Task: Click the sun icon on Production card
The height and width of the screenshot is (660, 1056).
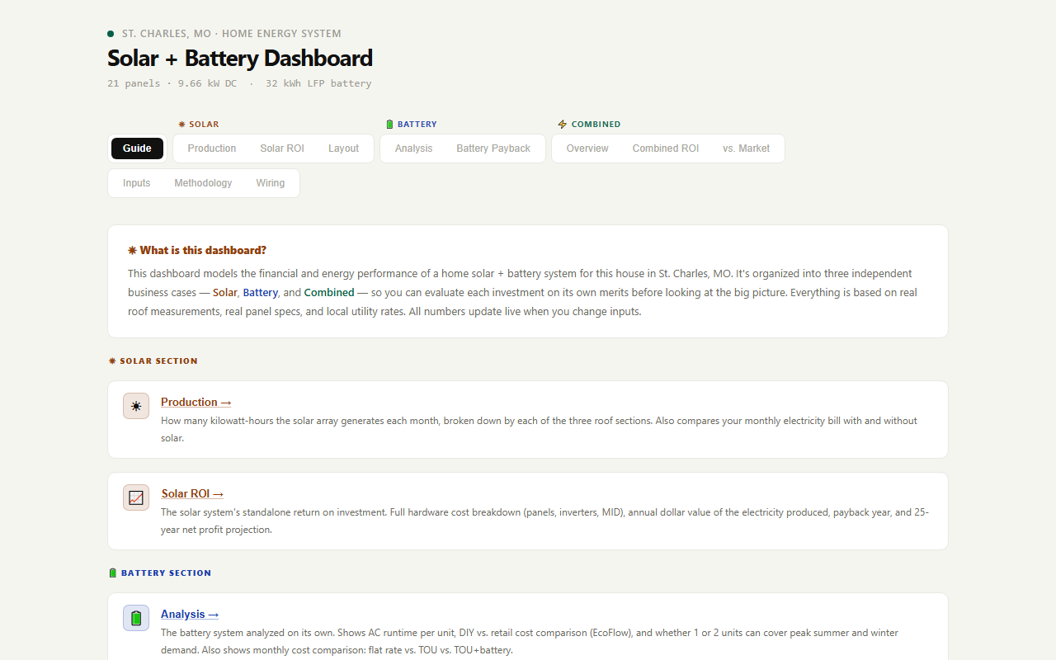Action: pos(136,406)
